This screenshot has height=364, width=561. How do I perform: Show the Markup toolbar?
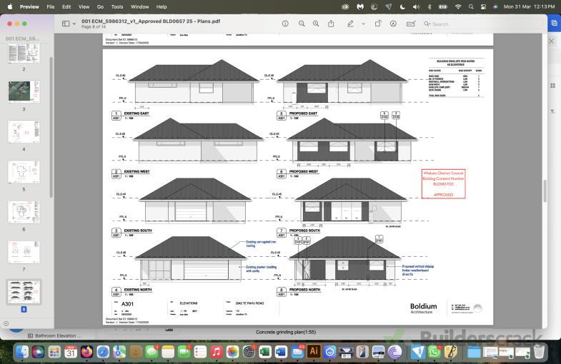click(394, 24)
